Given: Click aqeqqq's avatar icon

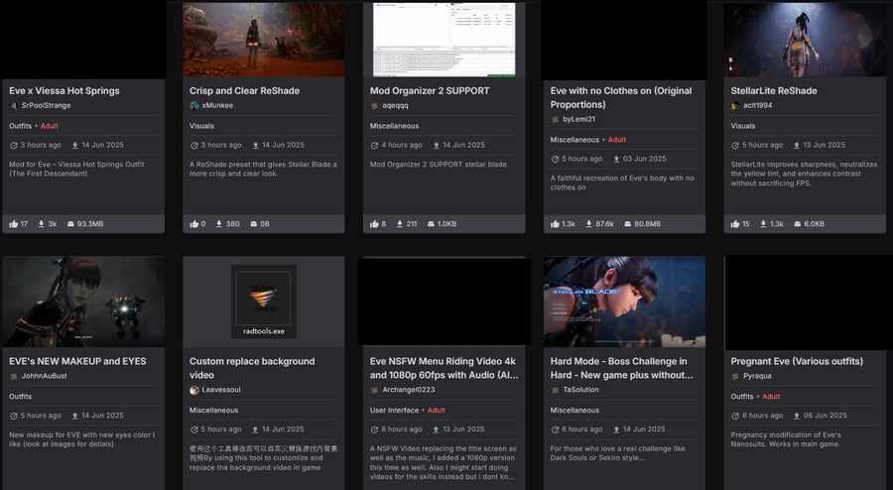Looking at the screenshot, I should [375, 106].
